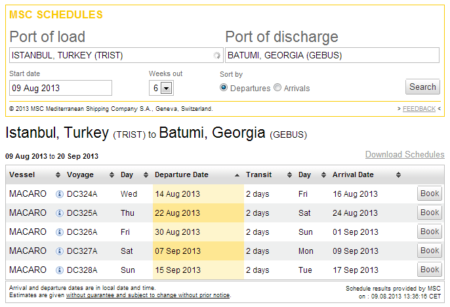
Task: Book the 14 Aug 2013 MACARO departure
Action: (x=430, y=194)
